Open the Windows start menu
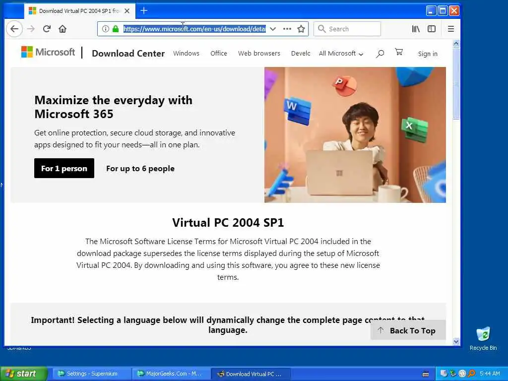This screenshot has width=508, height=381. [24, 374]
